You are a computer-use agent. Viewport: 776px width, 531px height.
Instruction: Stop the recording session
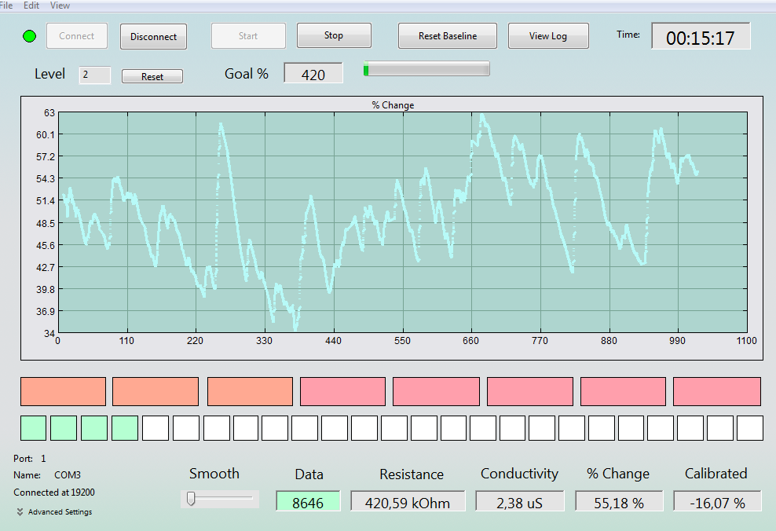pyautogui.click(x=334, y=35)
